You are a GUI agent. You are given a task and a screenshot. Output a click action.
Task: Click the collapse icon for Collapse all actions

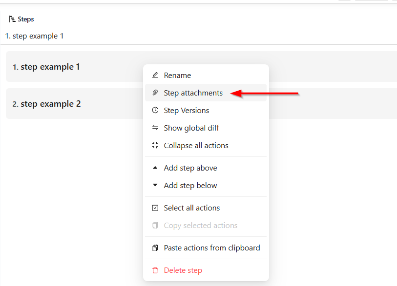point(155,145)
